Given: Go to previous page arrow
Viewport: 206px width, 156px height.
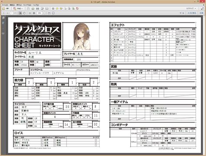Looking at the screenshot, I should [4, 13].
